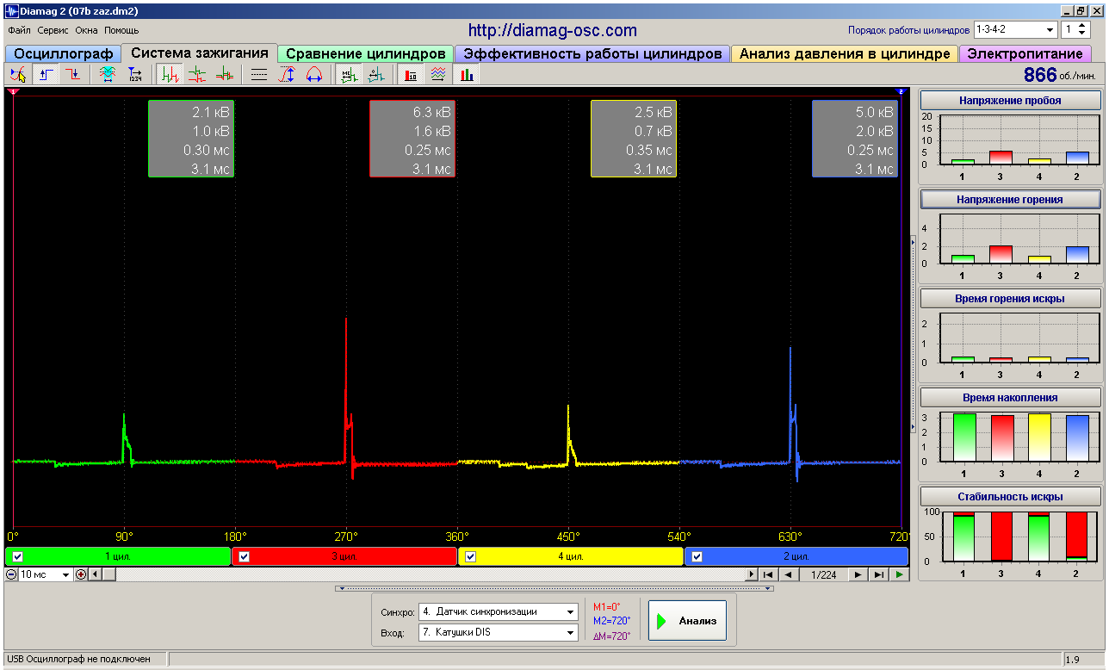
Task: Switch to the Система зажигания tab
Action: point(199,53)
